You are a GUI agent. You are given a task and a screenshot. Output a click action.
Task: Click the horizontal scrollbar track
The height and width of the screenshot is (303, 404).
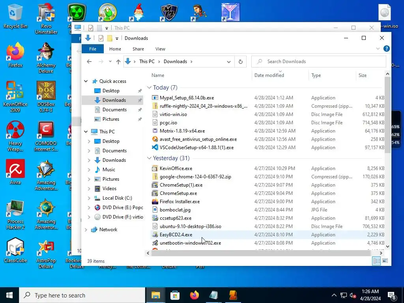261,253
